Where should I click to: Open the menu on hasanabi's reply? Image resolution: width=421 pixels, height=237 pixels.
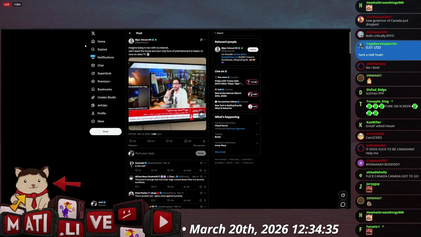pos(205,163)
